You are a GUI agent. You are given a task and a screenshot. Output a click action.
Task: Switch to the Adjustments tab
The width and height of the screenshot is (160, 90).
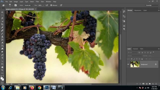coord(138,10)
